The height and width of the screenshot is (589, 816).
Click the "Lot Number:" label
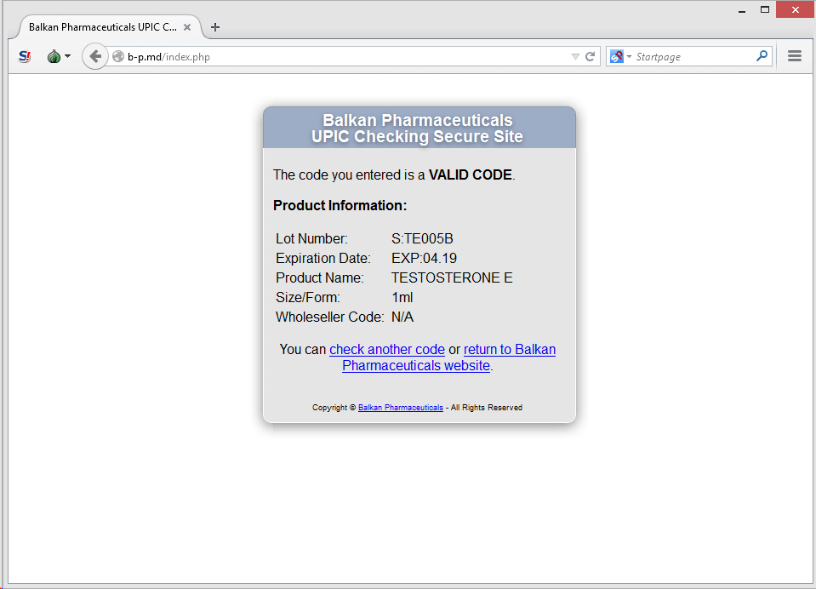311,238
